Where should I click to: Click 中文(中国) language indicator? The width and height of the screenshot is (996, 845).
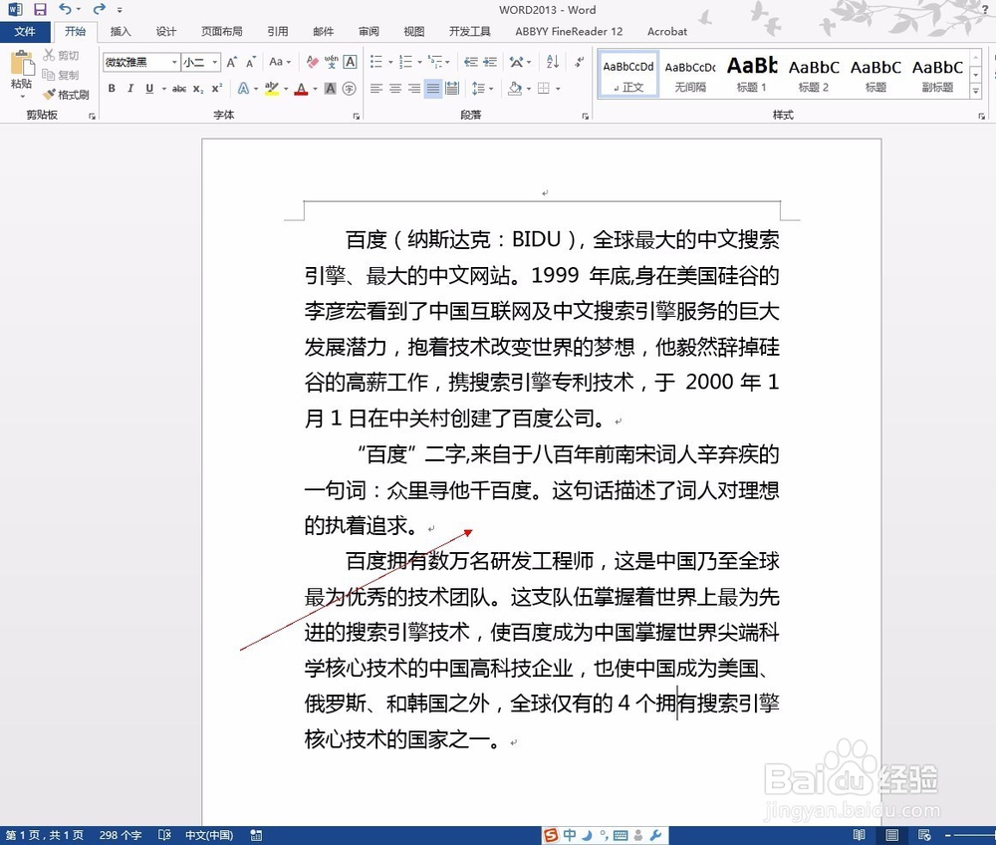pos(209,835)
